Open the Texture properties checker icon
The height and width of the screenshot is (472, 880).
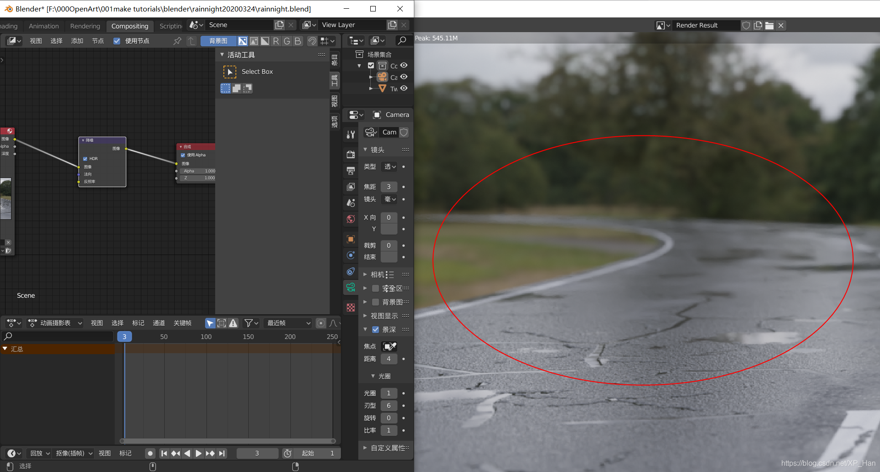[x=351, y=307]
